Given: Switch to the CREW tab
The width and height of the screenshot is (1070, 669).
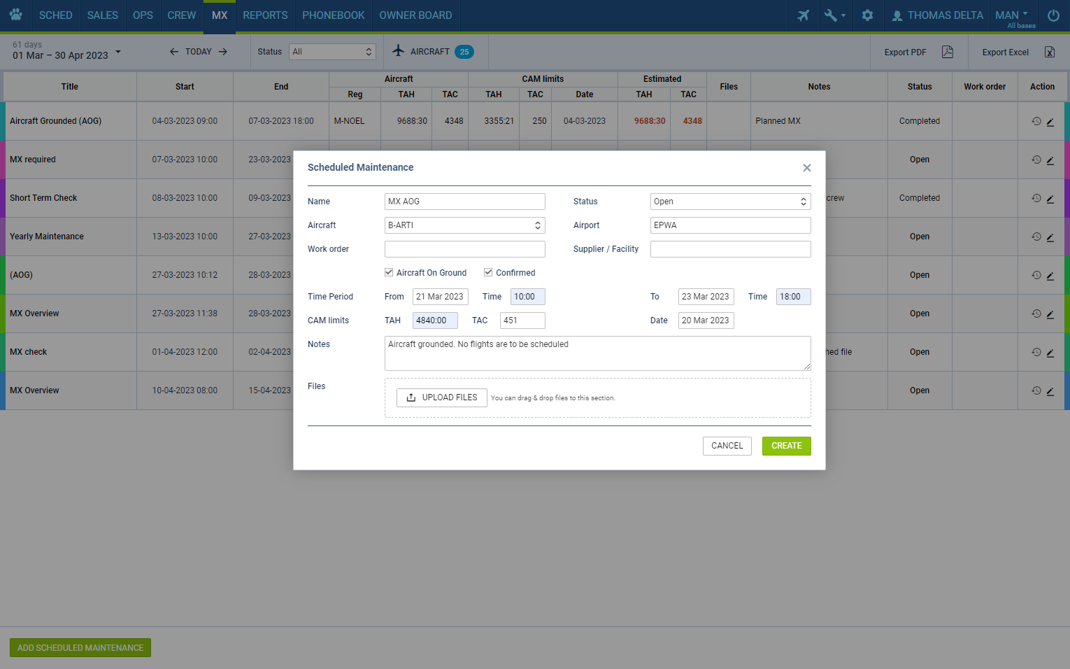Looking at the screenshot, I should [x=181, y=15].
